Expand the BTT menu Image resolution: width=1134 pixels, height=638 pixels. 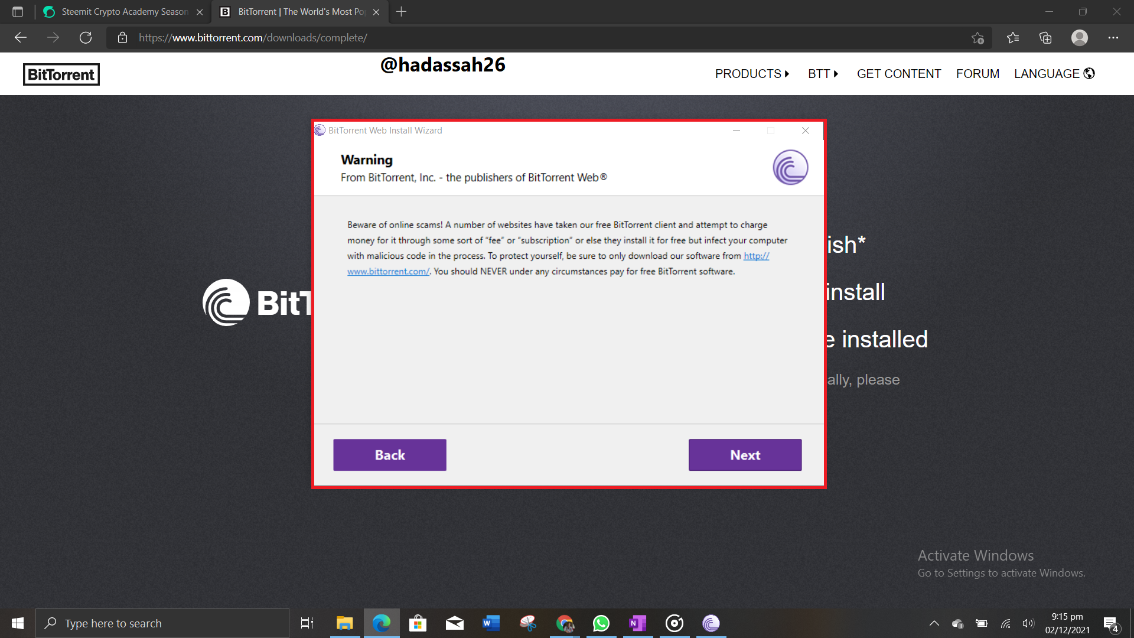pos(823,74)
